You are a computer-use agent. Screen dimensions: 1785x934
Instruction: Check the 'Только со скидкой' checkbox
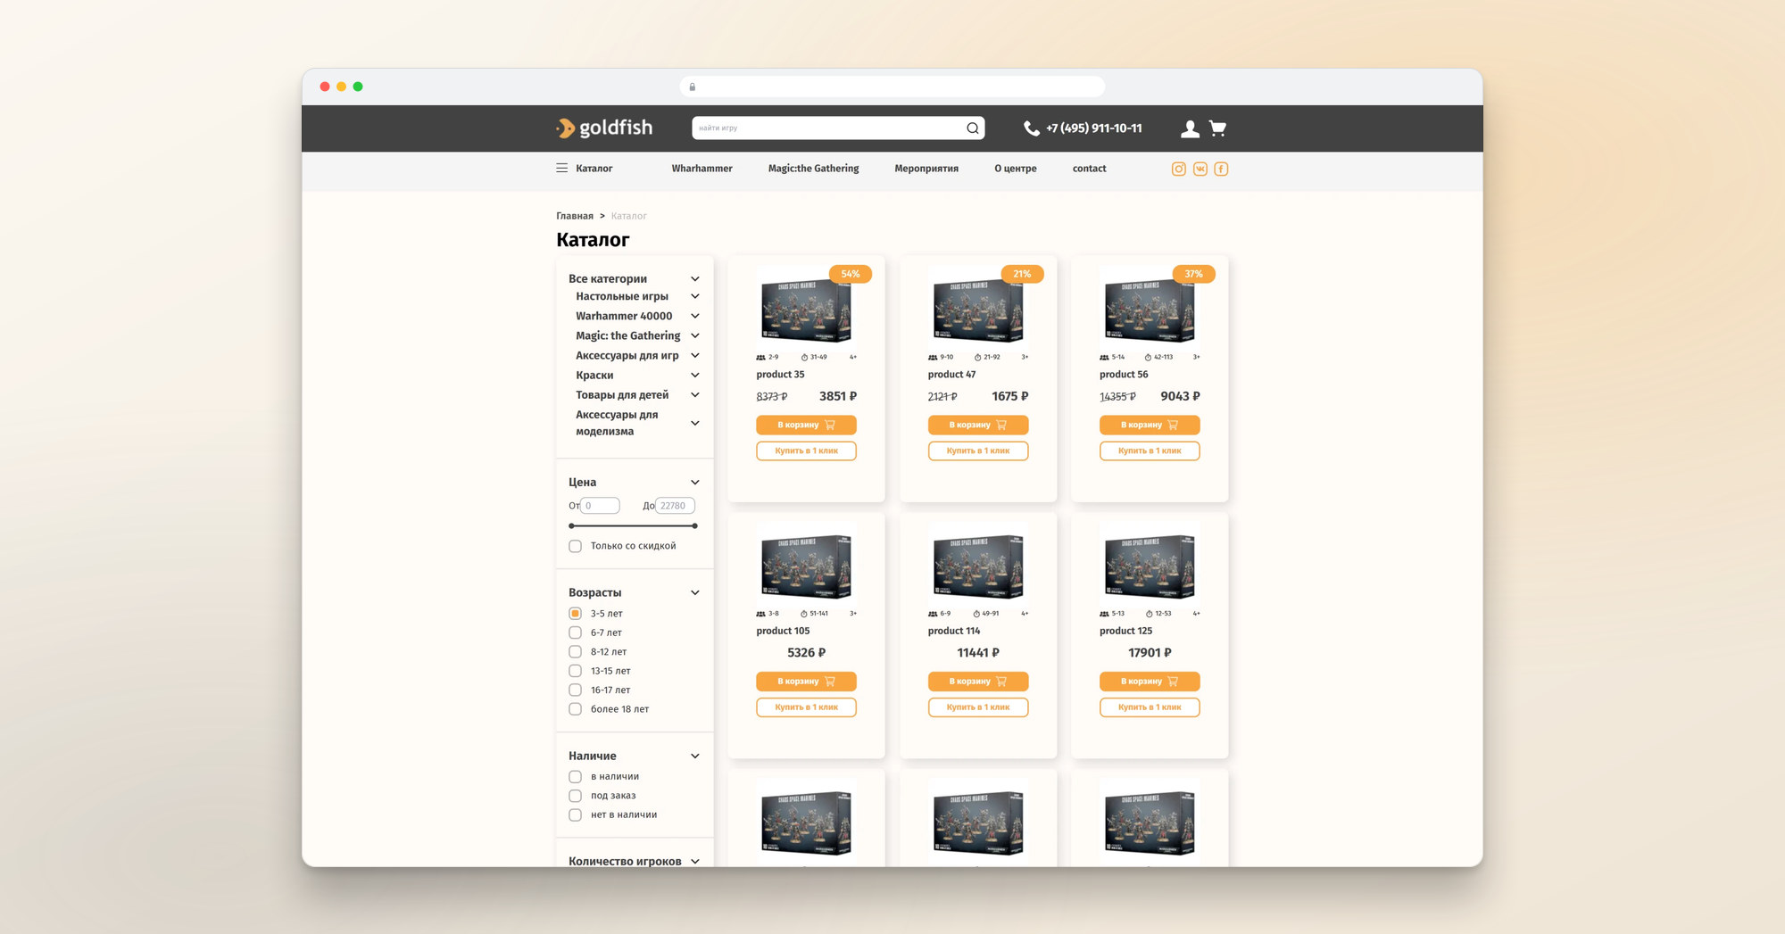(575, 546)
